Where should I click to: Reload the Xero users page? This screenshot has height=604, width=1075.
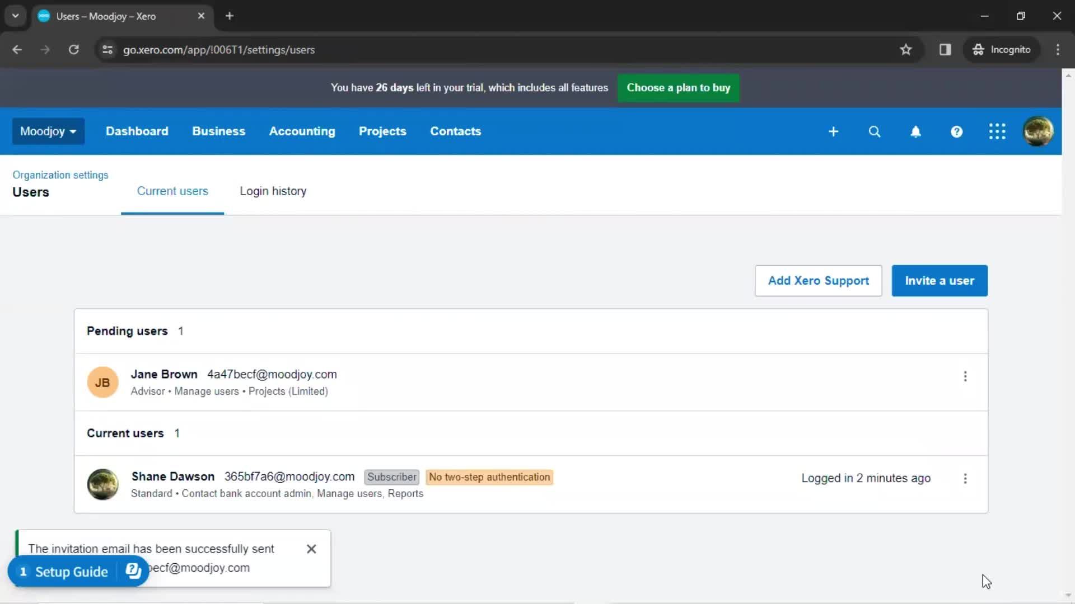tap(73, 50)
